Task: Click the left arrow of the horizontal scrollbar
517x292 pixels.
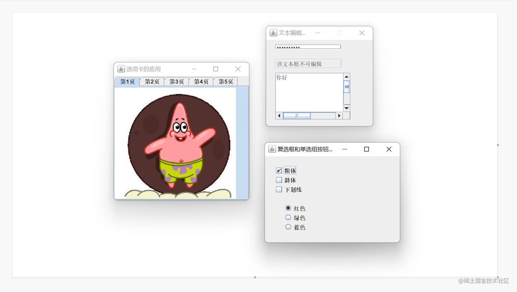Action: coord(279,115)
